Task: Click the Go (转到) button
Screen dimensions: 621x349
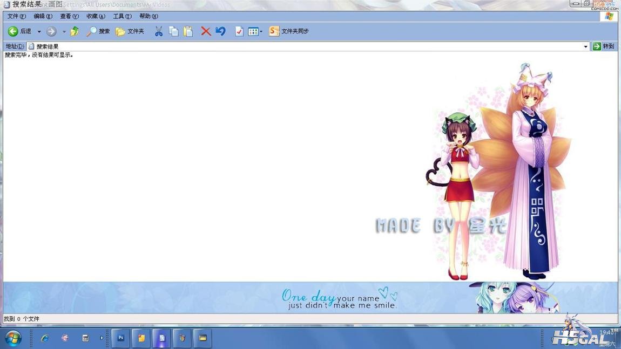Action: pyautogui.click(x=604, y=46)
